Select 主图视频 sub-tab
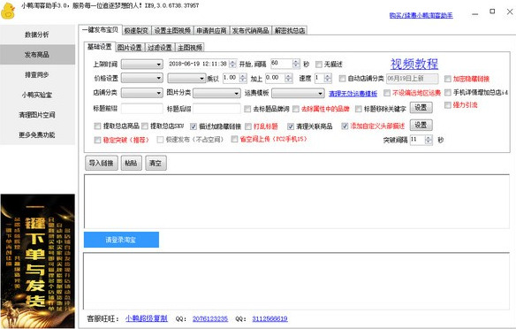Viewport: 516px width, 329px height. click(x=190, y=48)
